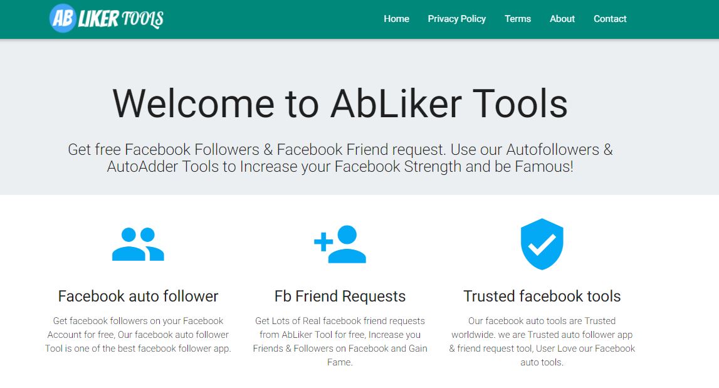Image resolution: width=719 pixels, height=388 pixels.
Task: Click the Autofollowers intro text paragraph
Action: [x=339, y=158]
